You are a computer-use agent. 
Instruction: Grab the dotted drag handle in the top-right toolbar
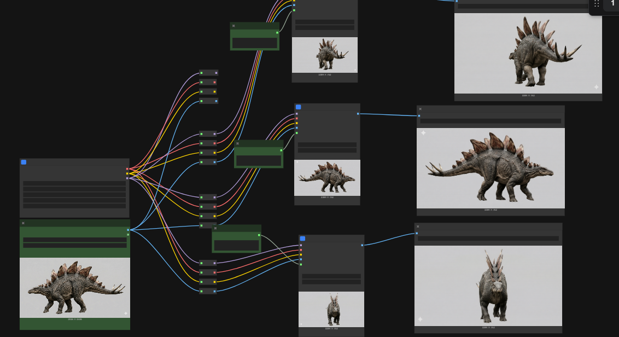[x=597, y=4]
